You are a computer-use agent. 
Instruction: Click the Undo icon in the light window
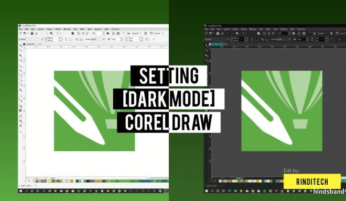[57, 33]
